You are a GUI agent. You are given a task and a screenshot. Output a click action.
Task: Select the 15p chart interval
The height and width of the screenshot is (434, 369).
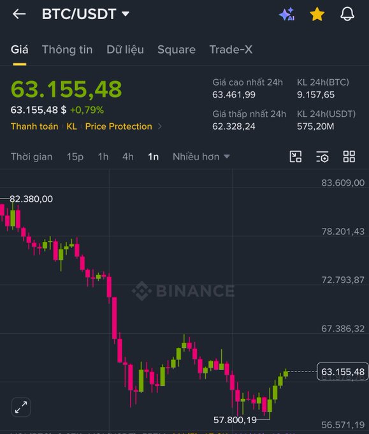coord(75,157)
